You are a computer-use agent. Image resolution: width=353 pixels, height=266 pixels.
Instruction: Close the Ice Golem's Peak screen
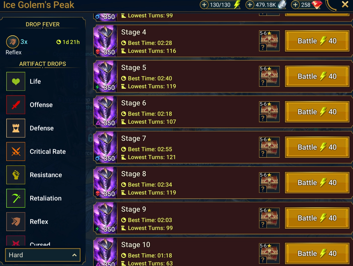pos(345,4)
